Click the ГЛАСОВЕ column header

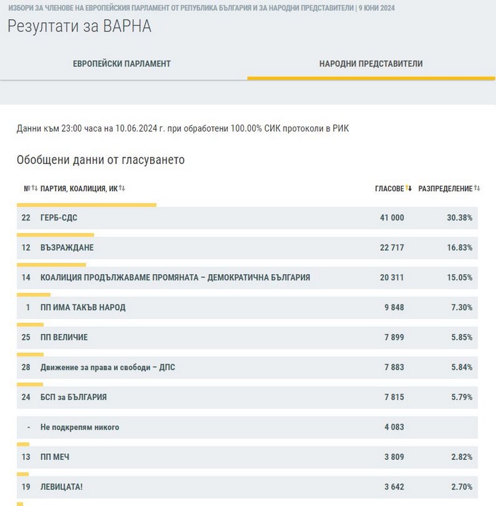click(389, 188)
